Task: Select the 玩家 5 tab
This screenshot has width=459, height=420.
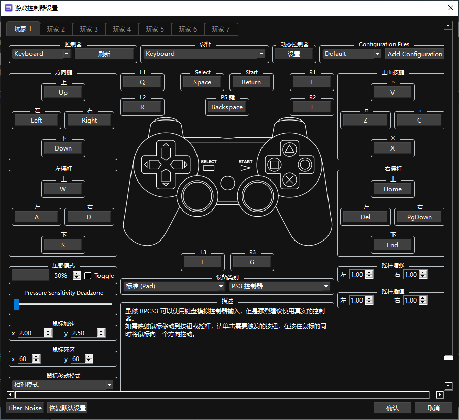Action: pyautogui.click(x=155, y=29)
